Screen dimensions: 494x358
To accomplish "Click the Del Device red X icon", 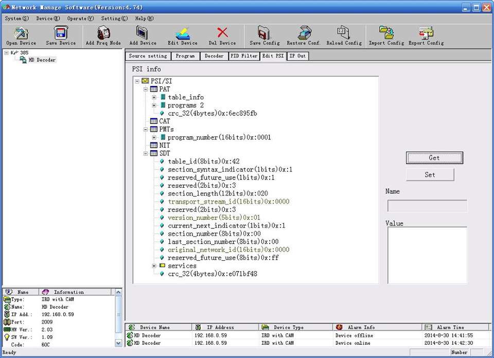I will click(222, 34).
